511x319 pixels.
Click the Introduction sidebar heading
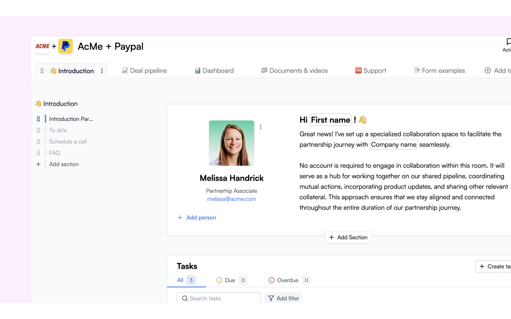tap(56, 104)
